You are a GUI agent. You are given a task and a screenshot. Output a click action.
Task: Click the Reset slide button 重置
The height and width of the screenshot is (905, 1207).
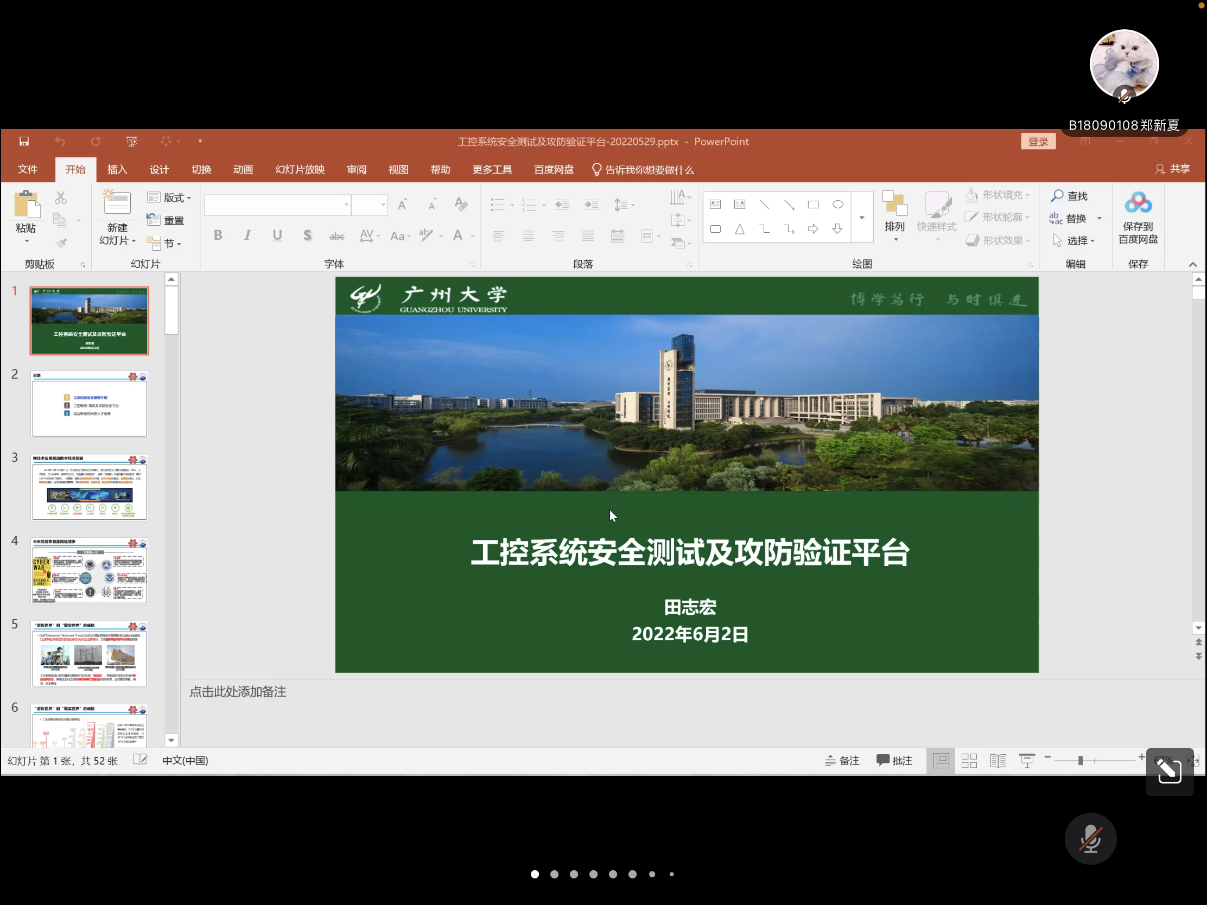tap(166, 220)
